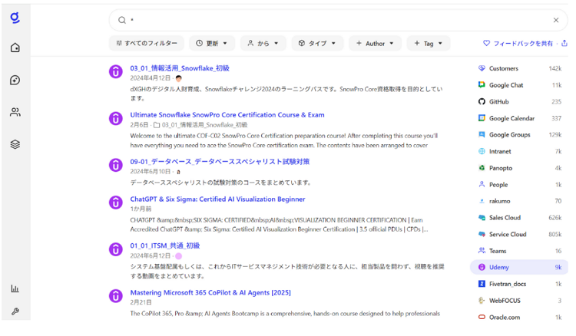This screenshot has height=336, width=576.
Task: Expand the タイプ type dropdown
Action: 317,44
